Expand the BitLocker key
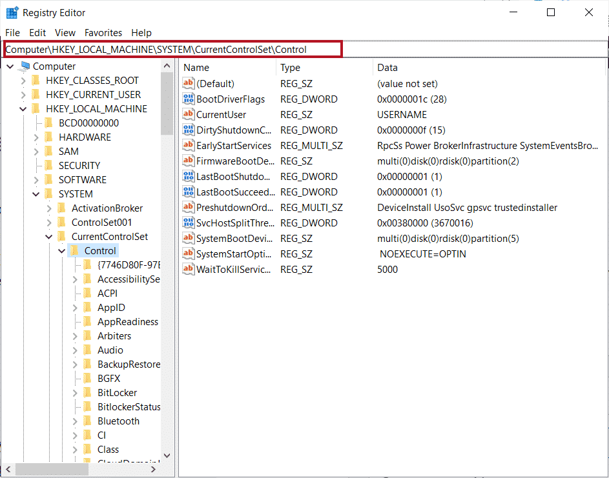The width and height of the screenshot is (609, 478). tap(75, 393)
